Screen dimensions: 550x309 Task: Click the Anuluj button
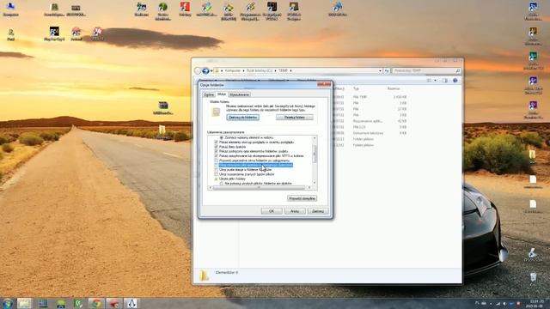pos(295,211)
